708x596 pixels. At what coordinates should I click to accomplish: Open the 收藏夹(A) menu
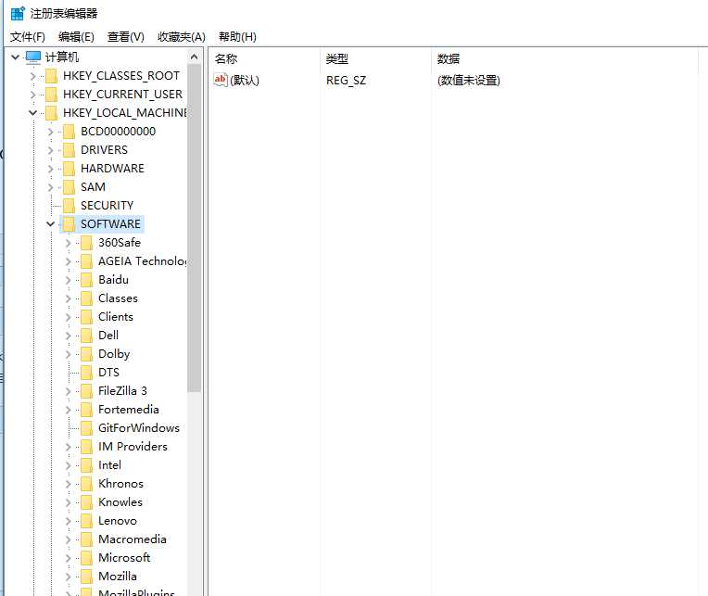[x=181, y=36]
